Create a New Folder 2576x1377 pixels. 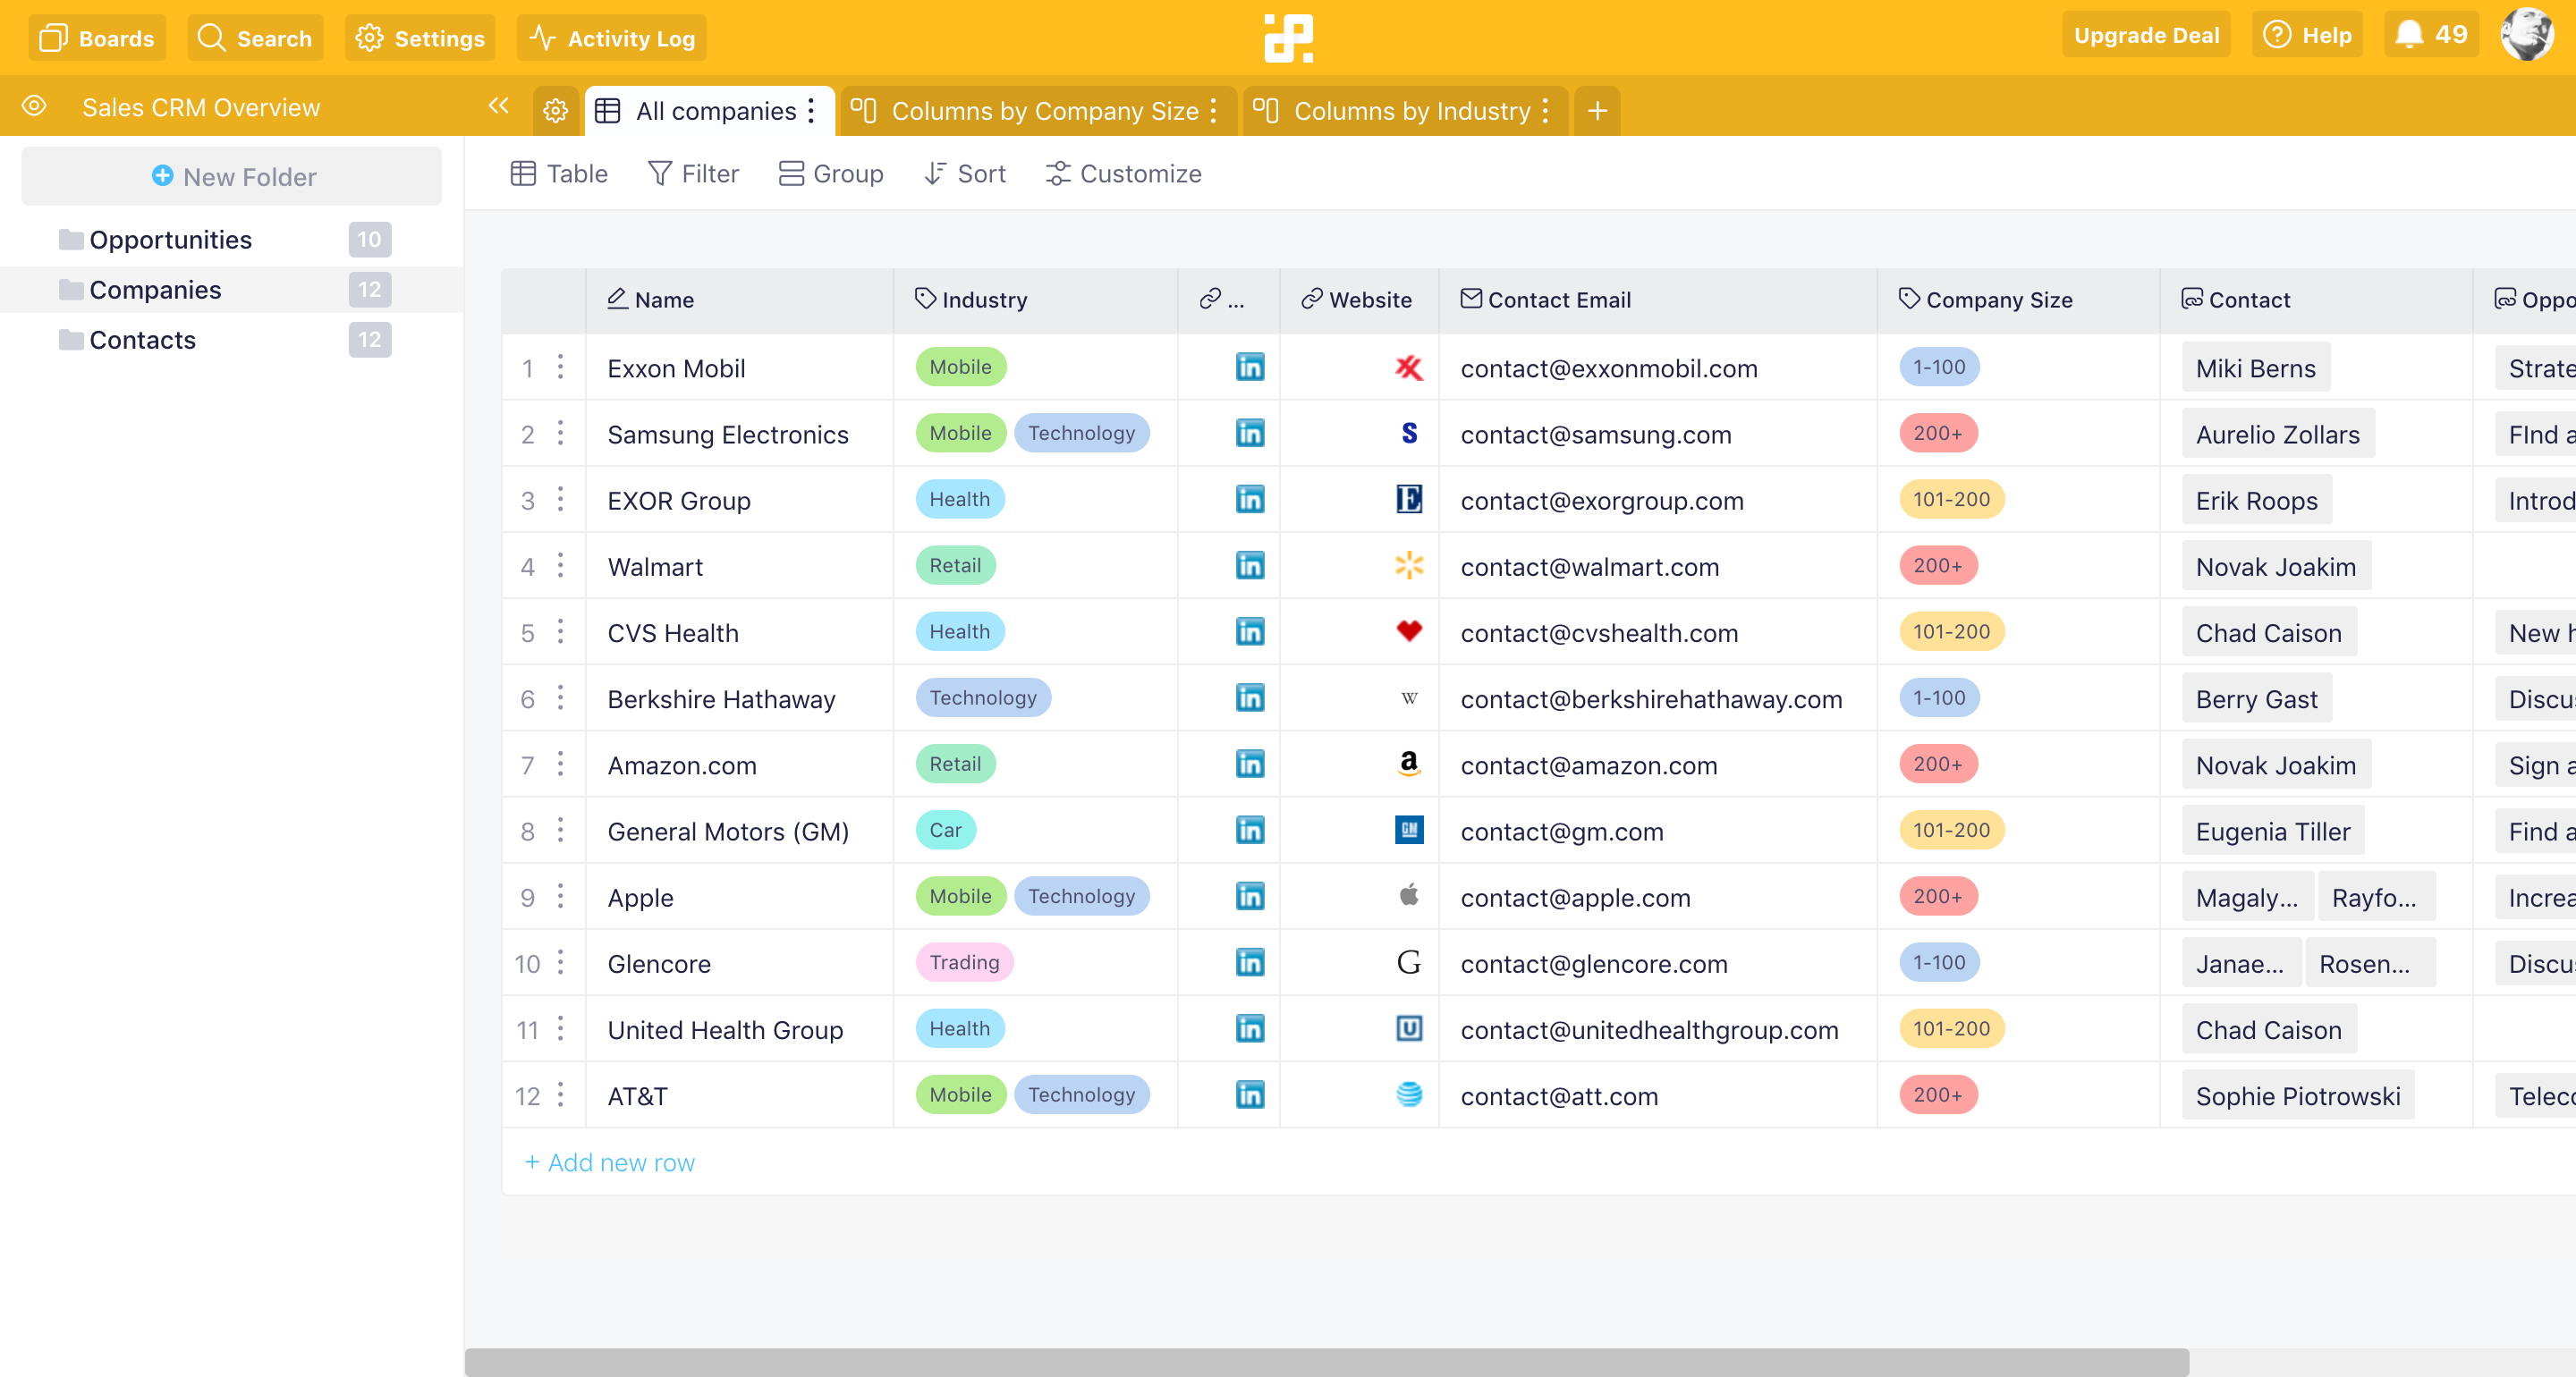click(x=232, y=177)
